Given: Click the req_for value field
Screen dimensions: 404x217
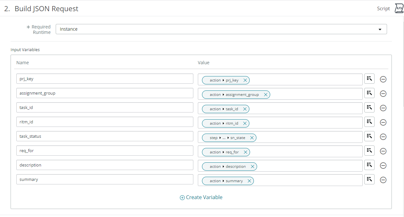Looking at the screenshot, I should pyautogui.click(x=280, y=151).
